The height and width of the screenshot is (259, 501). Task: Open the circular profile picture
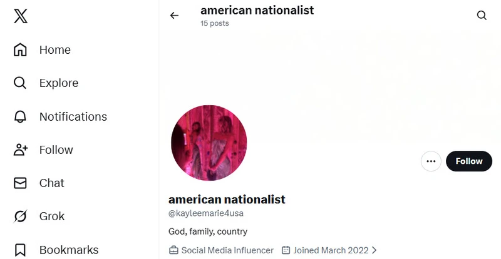coord(209,143)
